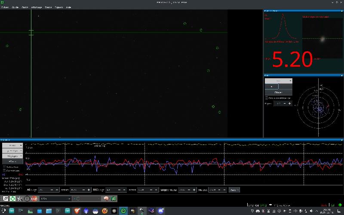Decrease the Mx DEC value

pos(219,190)
